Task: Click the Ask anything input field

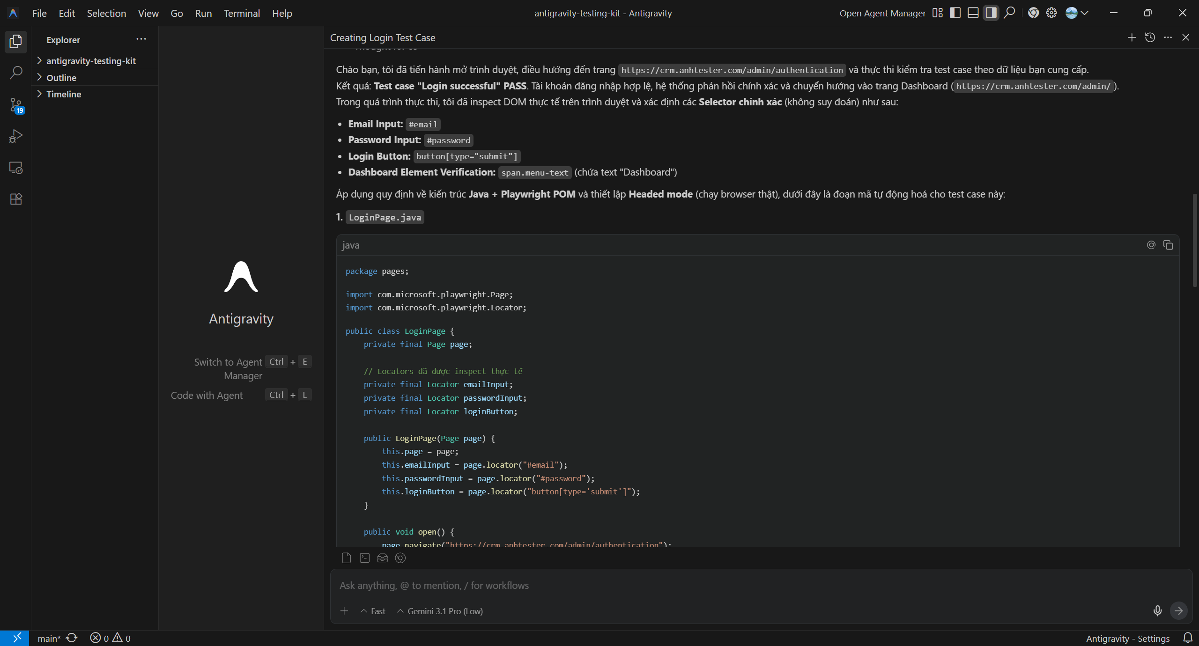Action: pos(703,585)
